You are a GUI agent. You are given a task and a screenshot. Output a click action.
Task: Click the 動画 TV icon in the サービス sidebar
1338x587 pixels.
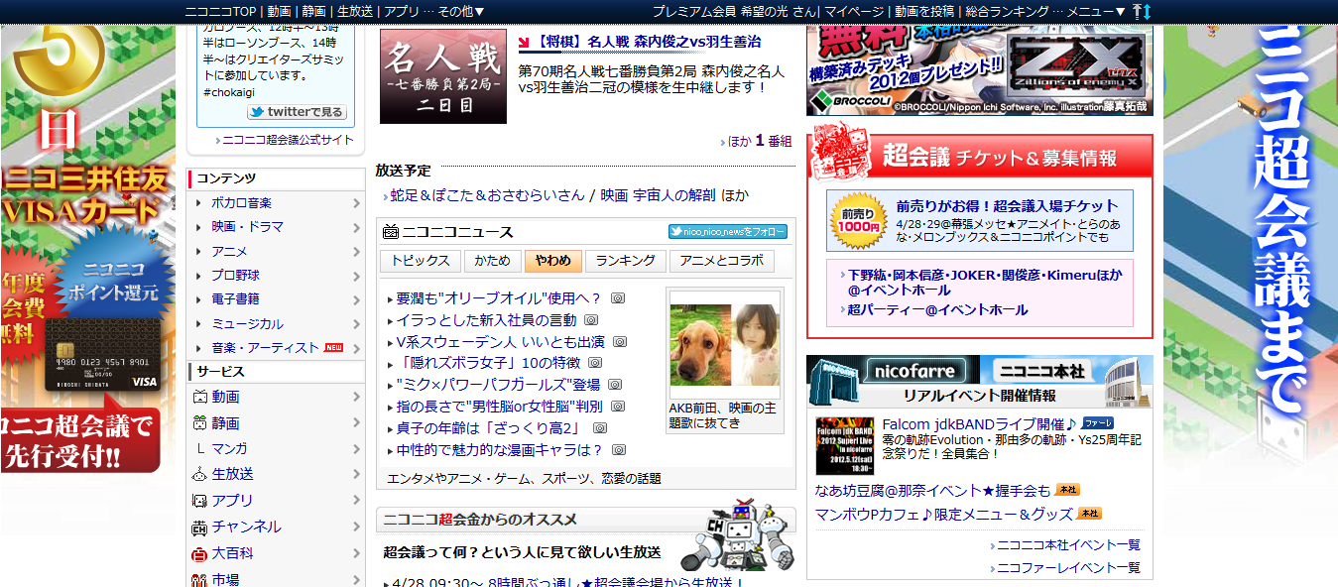click(199, 397)
